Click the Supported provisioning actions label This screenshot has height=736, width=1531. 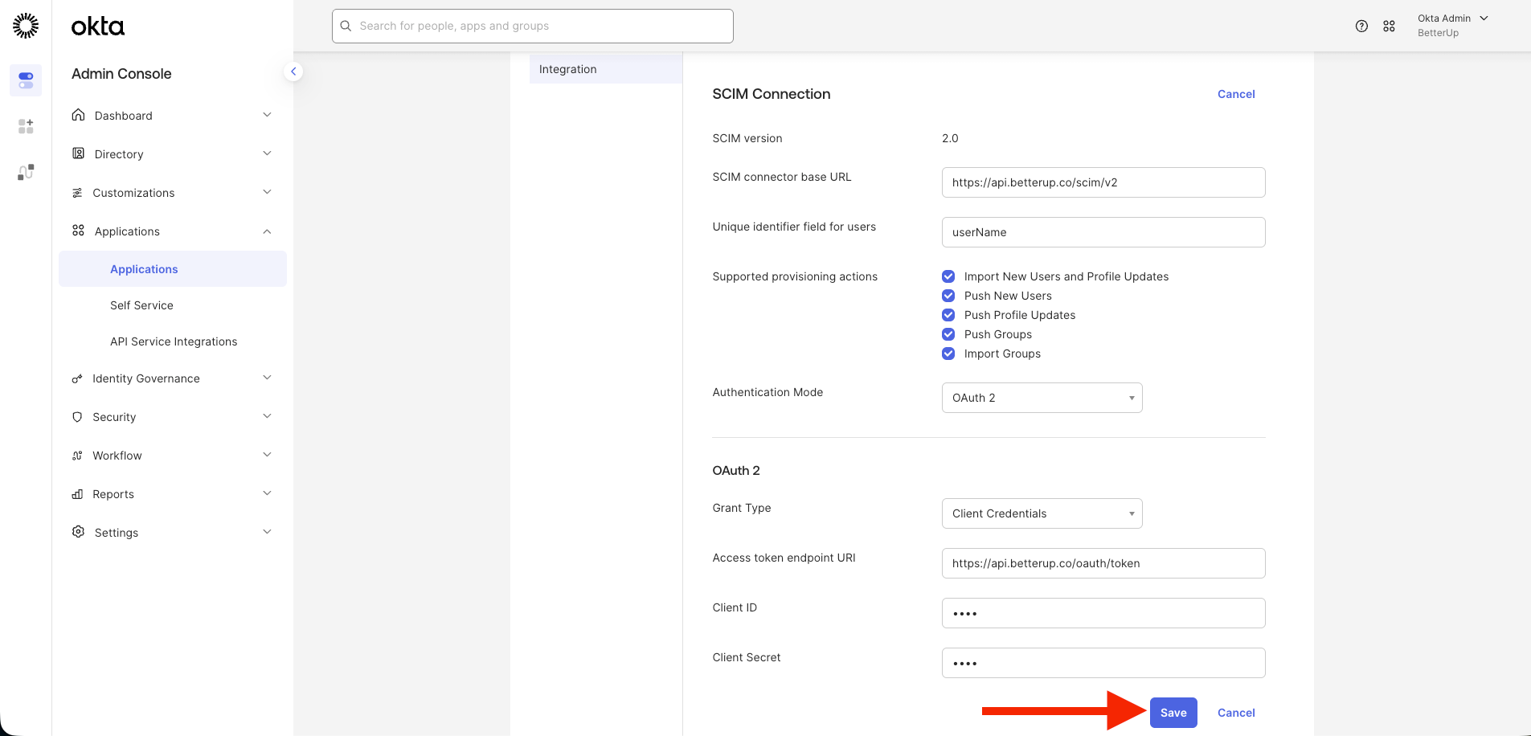pyautogui.click(x=795, y=276)
